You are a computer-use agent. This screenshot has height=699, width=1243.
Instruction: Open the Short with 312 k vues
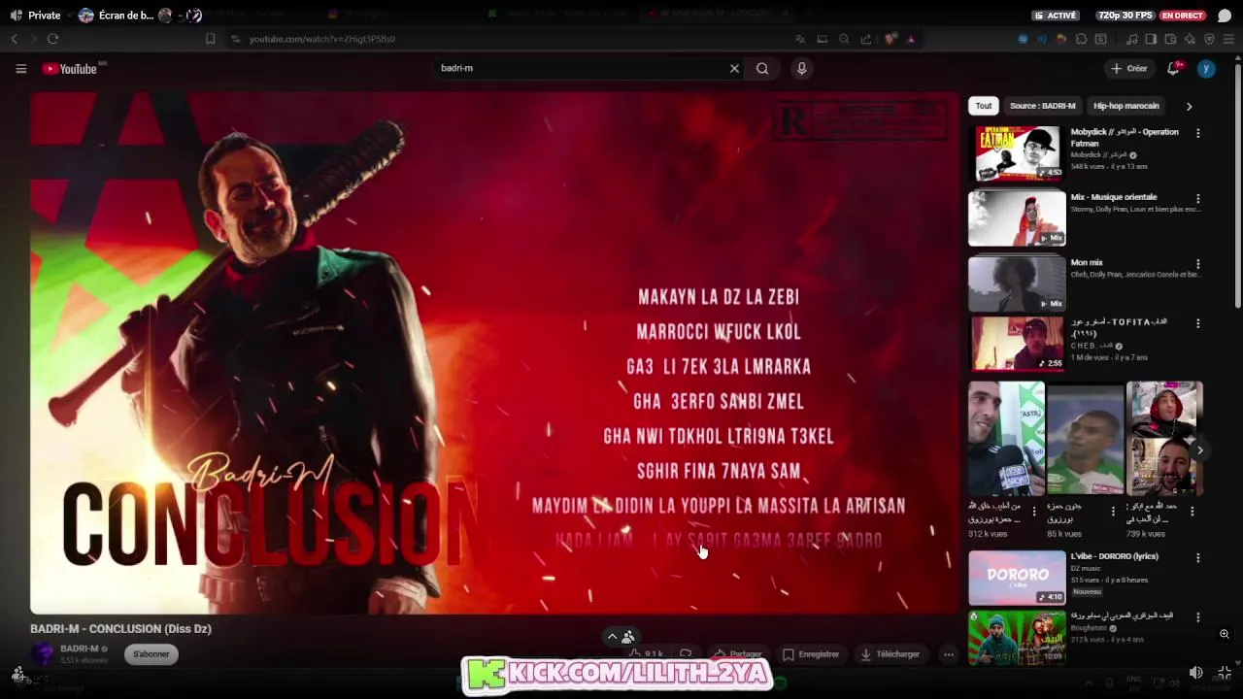pyautogui.click(x=1006, y=439)
